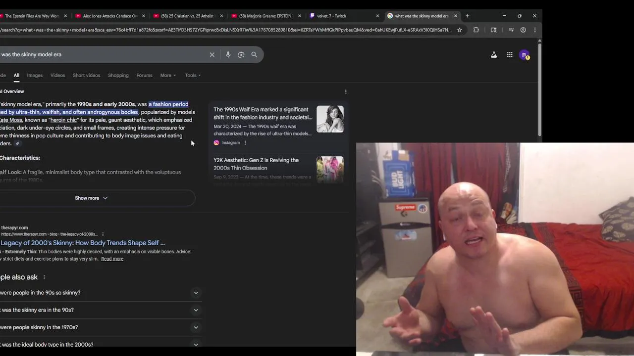Open thumbnail of Y2K Aesthetic article
The height and width of the screenshot is (356, 634).
[x=330, y=170]
